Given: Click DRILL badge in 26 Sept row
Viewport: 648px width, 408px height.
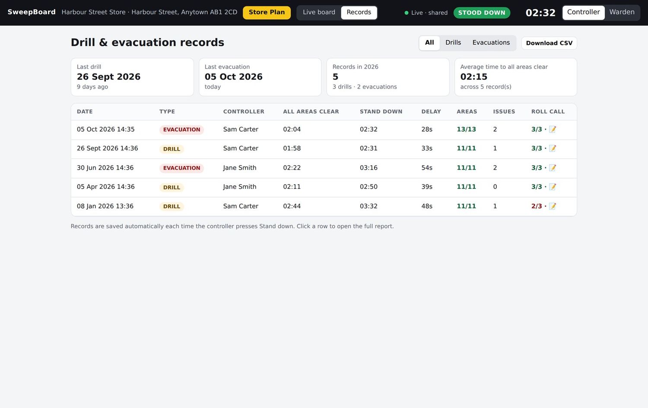Looking at the screenshot, I should (172, 149).
